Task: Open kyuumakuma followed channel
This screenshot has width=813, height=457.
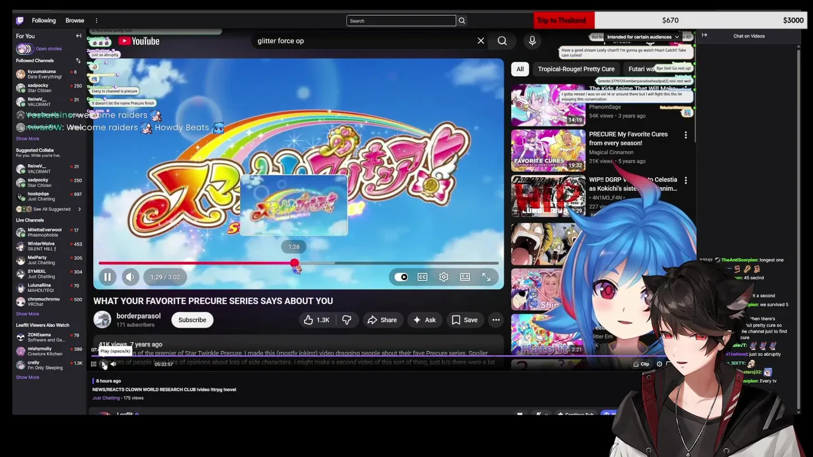Action: pos(50,74)
